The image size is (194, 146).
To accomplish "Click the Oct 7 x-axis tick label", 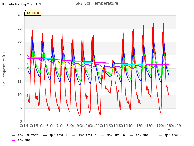I will pos(54,126).
